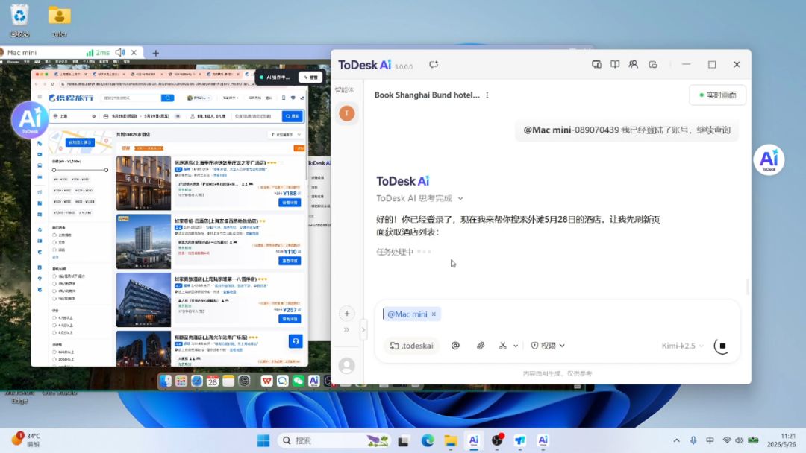Click the view details button for ¥257 hotel

pyautogui.click(x=290, y=319)
